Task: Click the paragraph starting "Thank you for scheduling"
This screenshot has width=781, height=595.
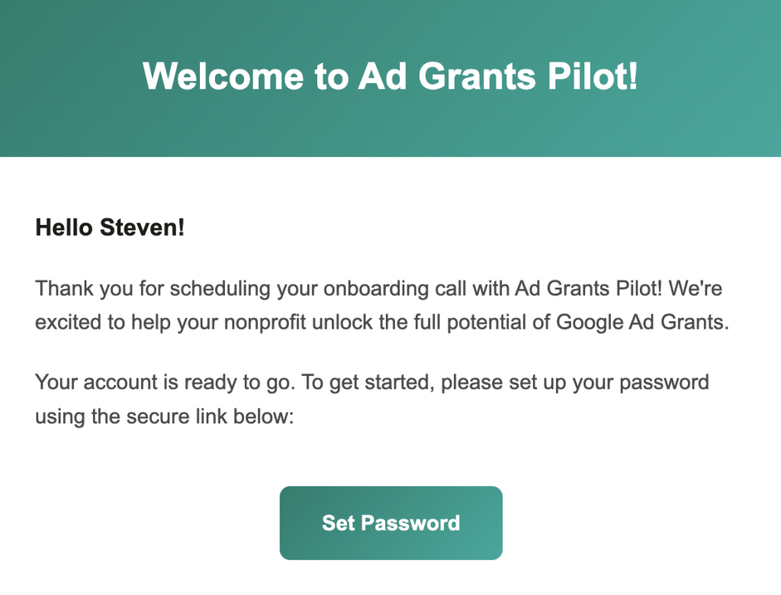Action: [x=381, y=306]
